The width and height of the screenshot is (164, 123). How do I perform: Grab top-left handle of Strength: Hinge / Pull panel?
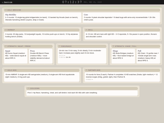tap(111, 45)
